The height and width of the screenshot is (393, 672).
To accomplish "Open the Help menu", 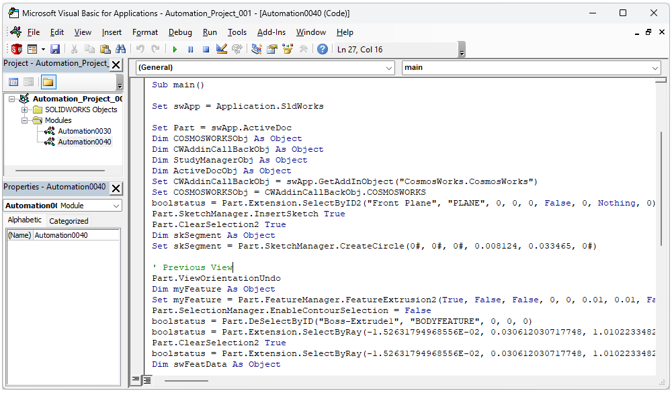I will point(345,32).
